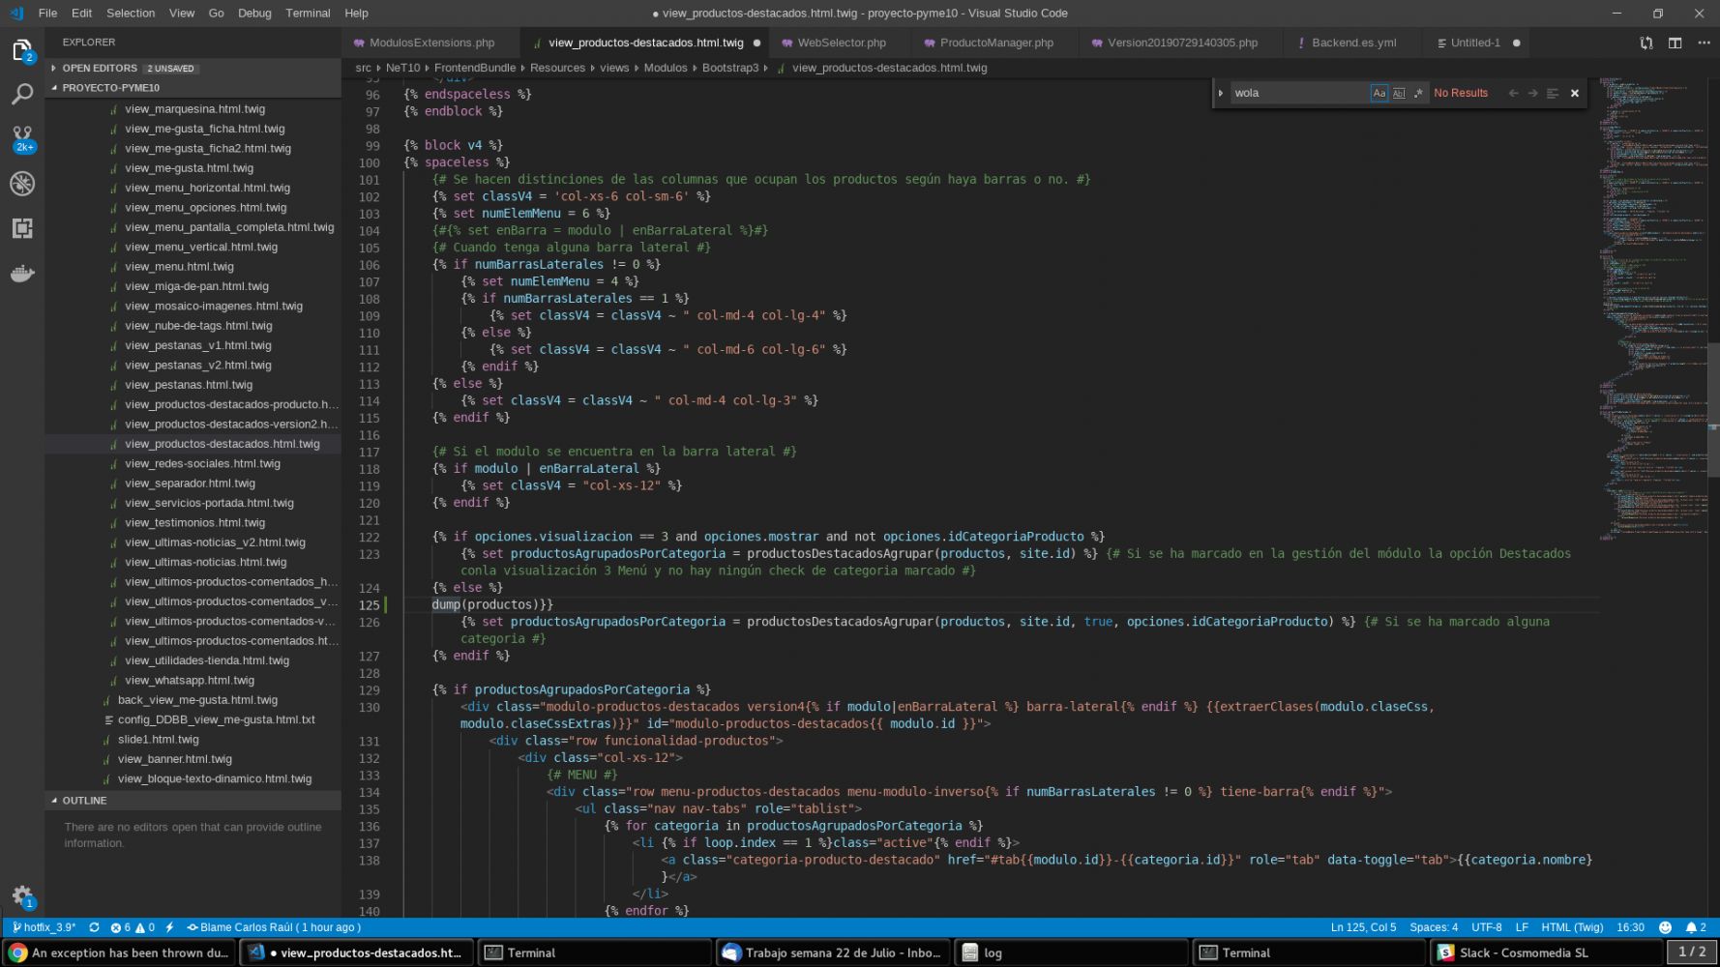Open the Manage gear menu
The width and height of the screenshot is (1720, 967).
point(22,895)
